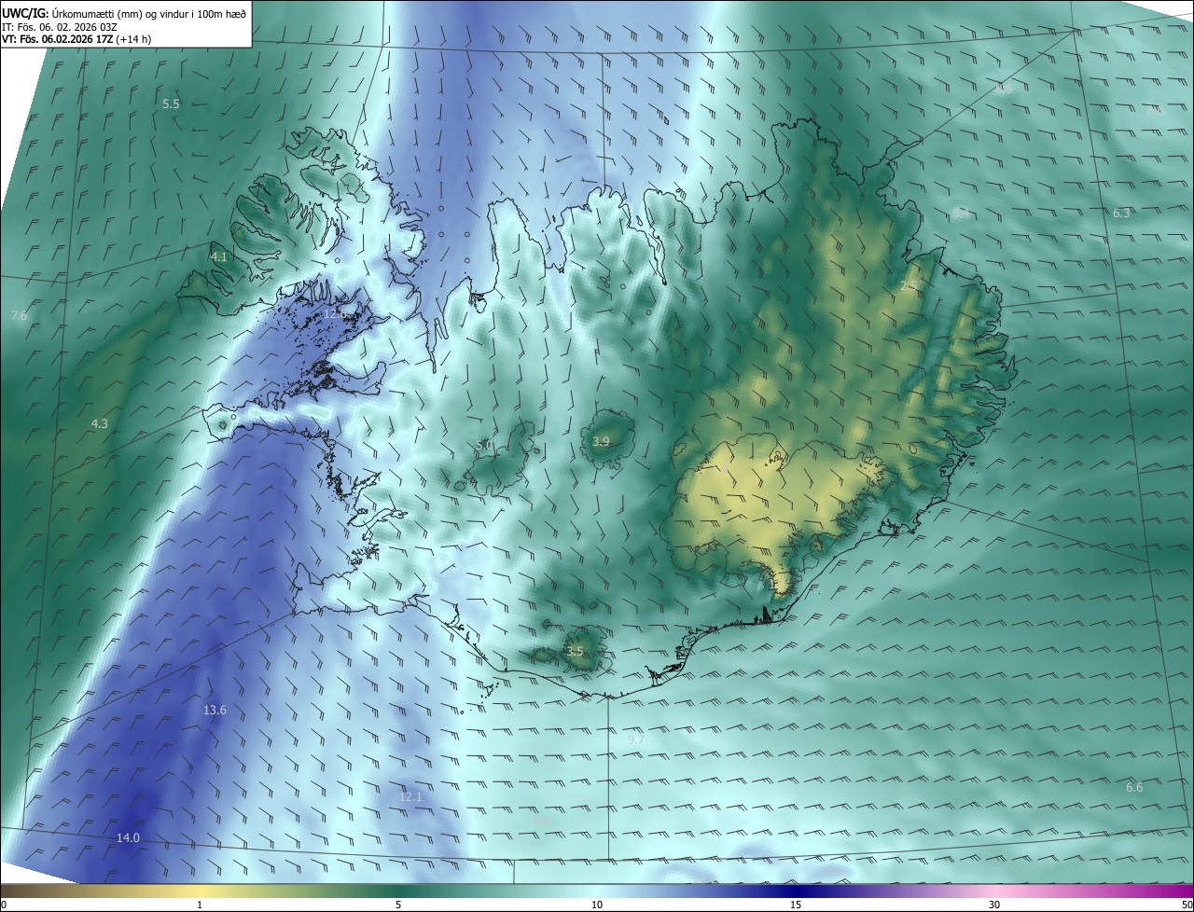The height and width of the screenshot is (912, 1194).
Task: Click the 3.9 value inside the glacier outline
Action: (x=601, y=441)
